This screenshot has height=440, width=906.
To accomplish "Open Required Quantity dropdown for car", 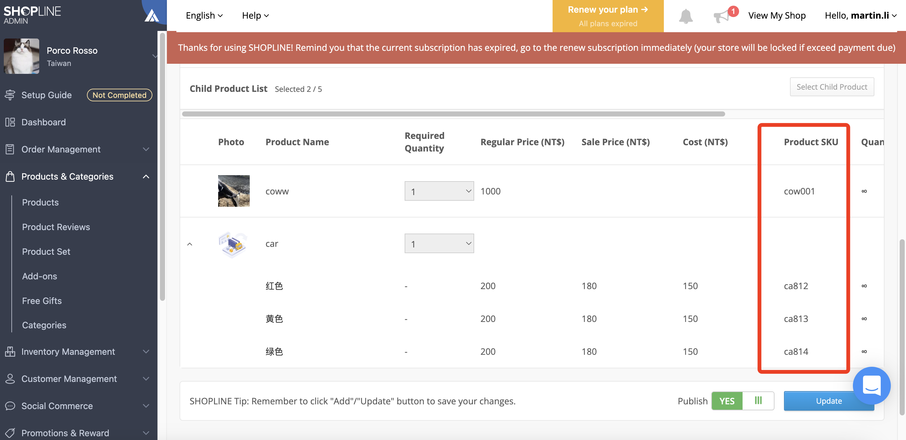I will (x=439, y=243).
